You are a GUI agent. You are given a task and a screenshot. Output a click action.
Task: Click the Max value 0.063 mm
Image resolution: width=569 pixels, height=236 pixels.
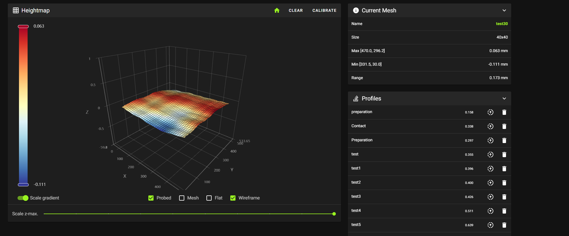pyautogui.click(x=499, y=51)
